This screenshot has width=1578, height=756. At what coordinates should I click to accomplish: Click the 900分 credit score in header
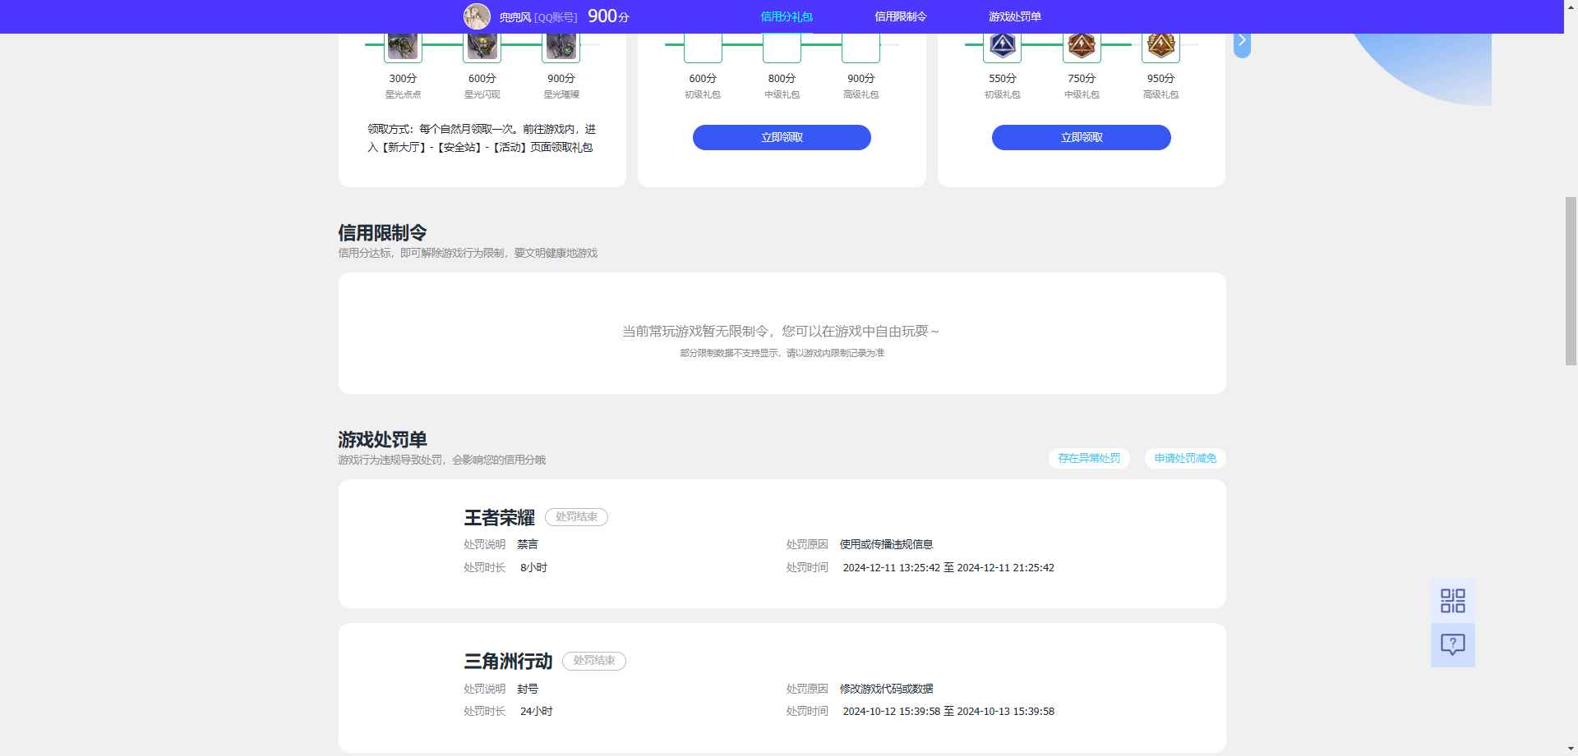click(x=608, y=16)
